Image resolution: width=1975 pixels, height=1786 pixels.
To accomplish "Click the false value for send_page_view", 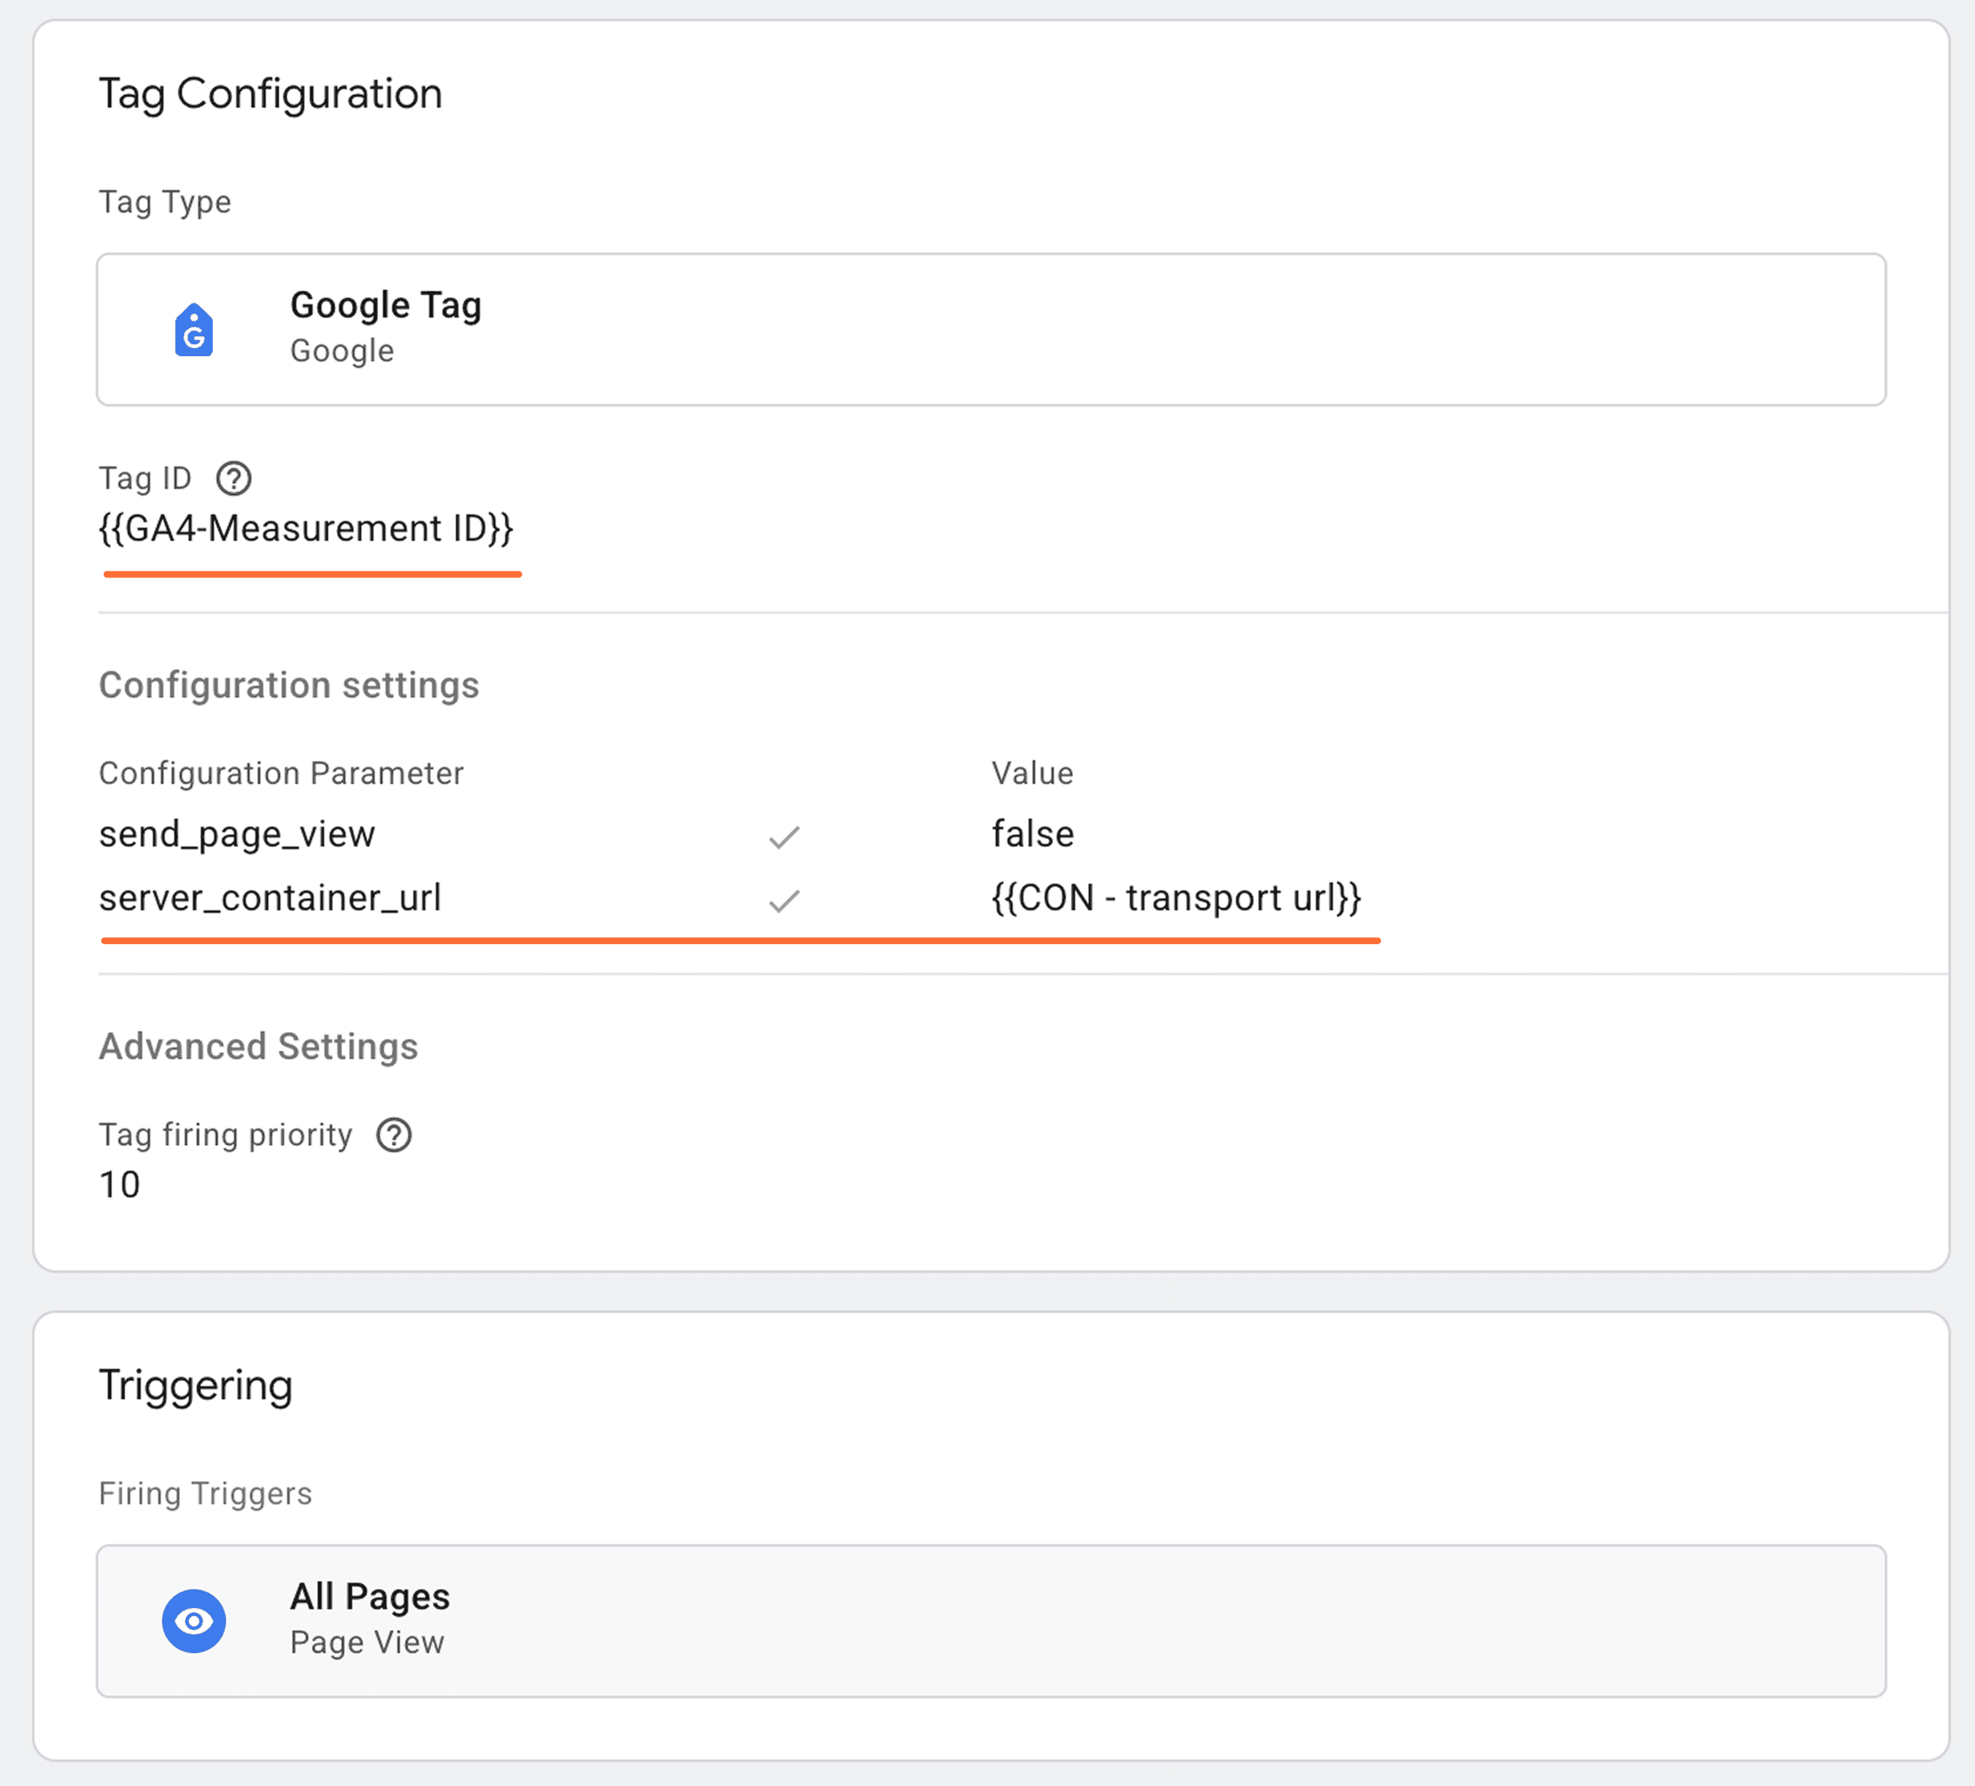I will point(1033,834).
